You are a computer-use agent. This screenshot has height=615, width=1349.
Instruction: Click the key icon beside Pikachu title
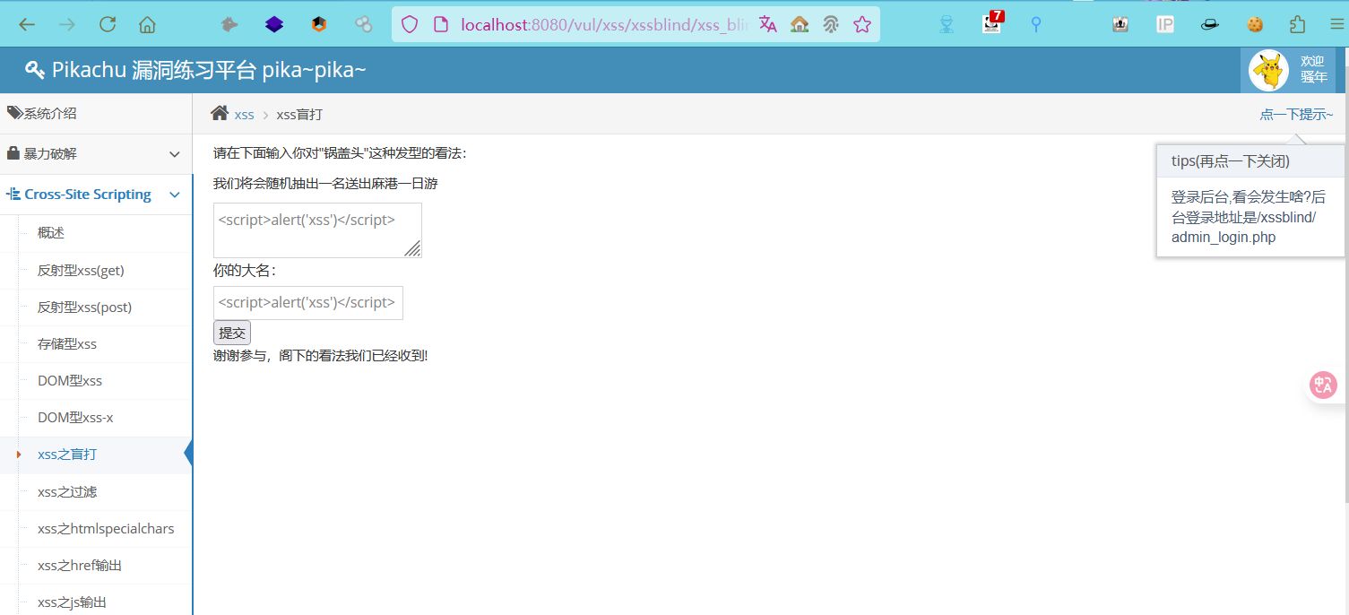(35, 70)
